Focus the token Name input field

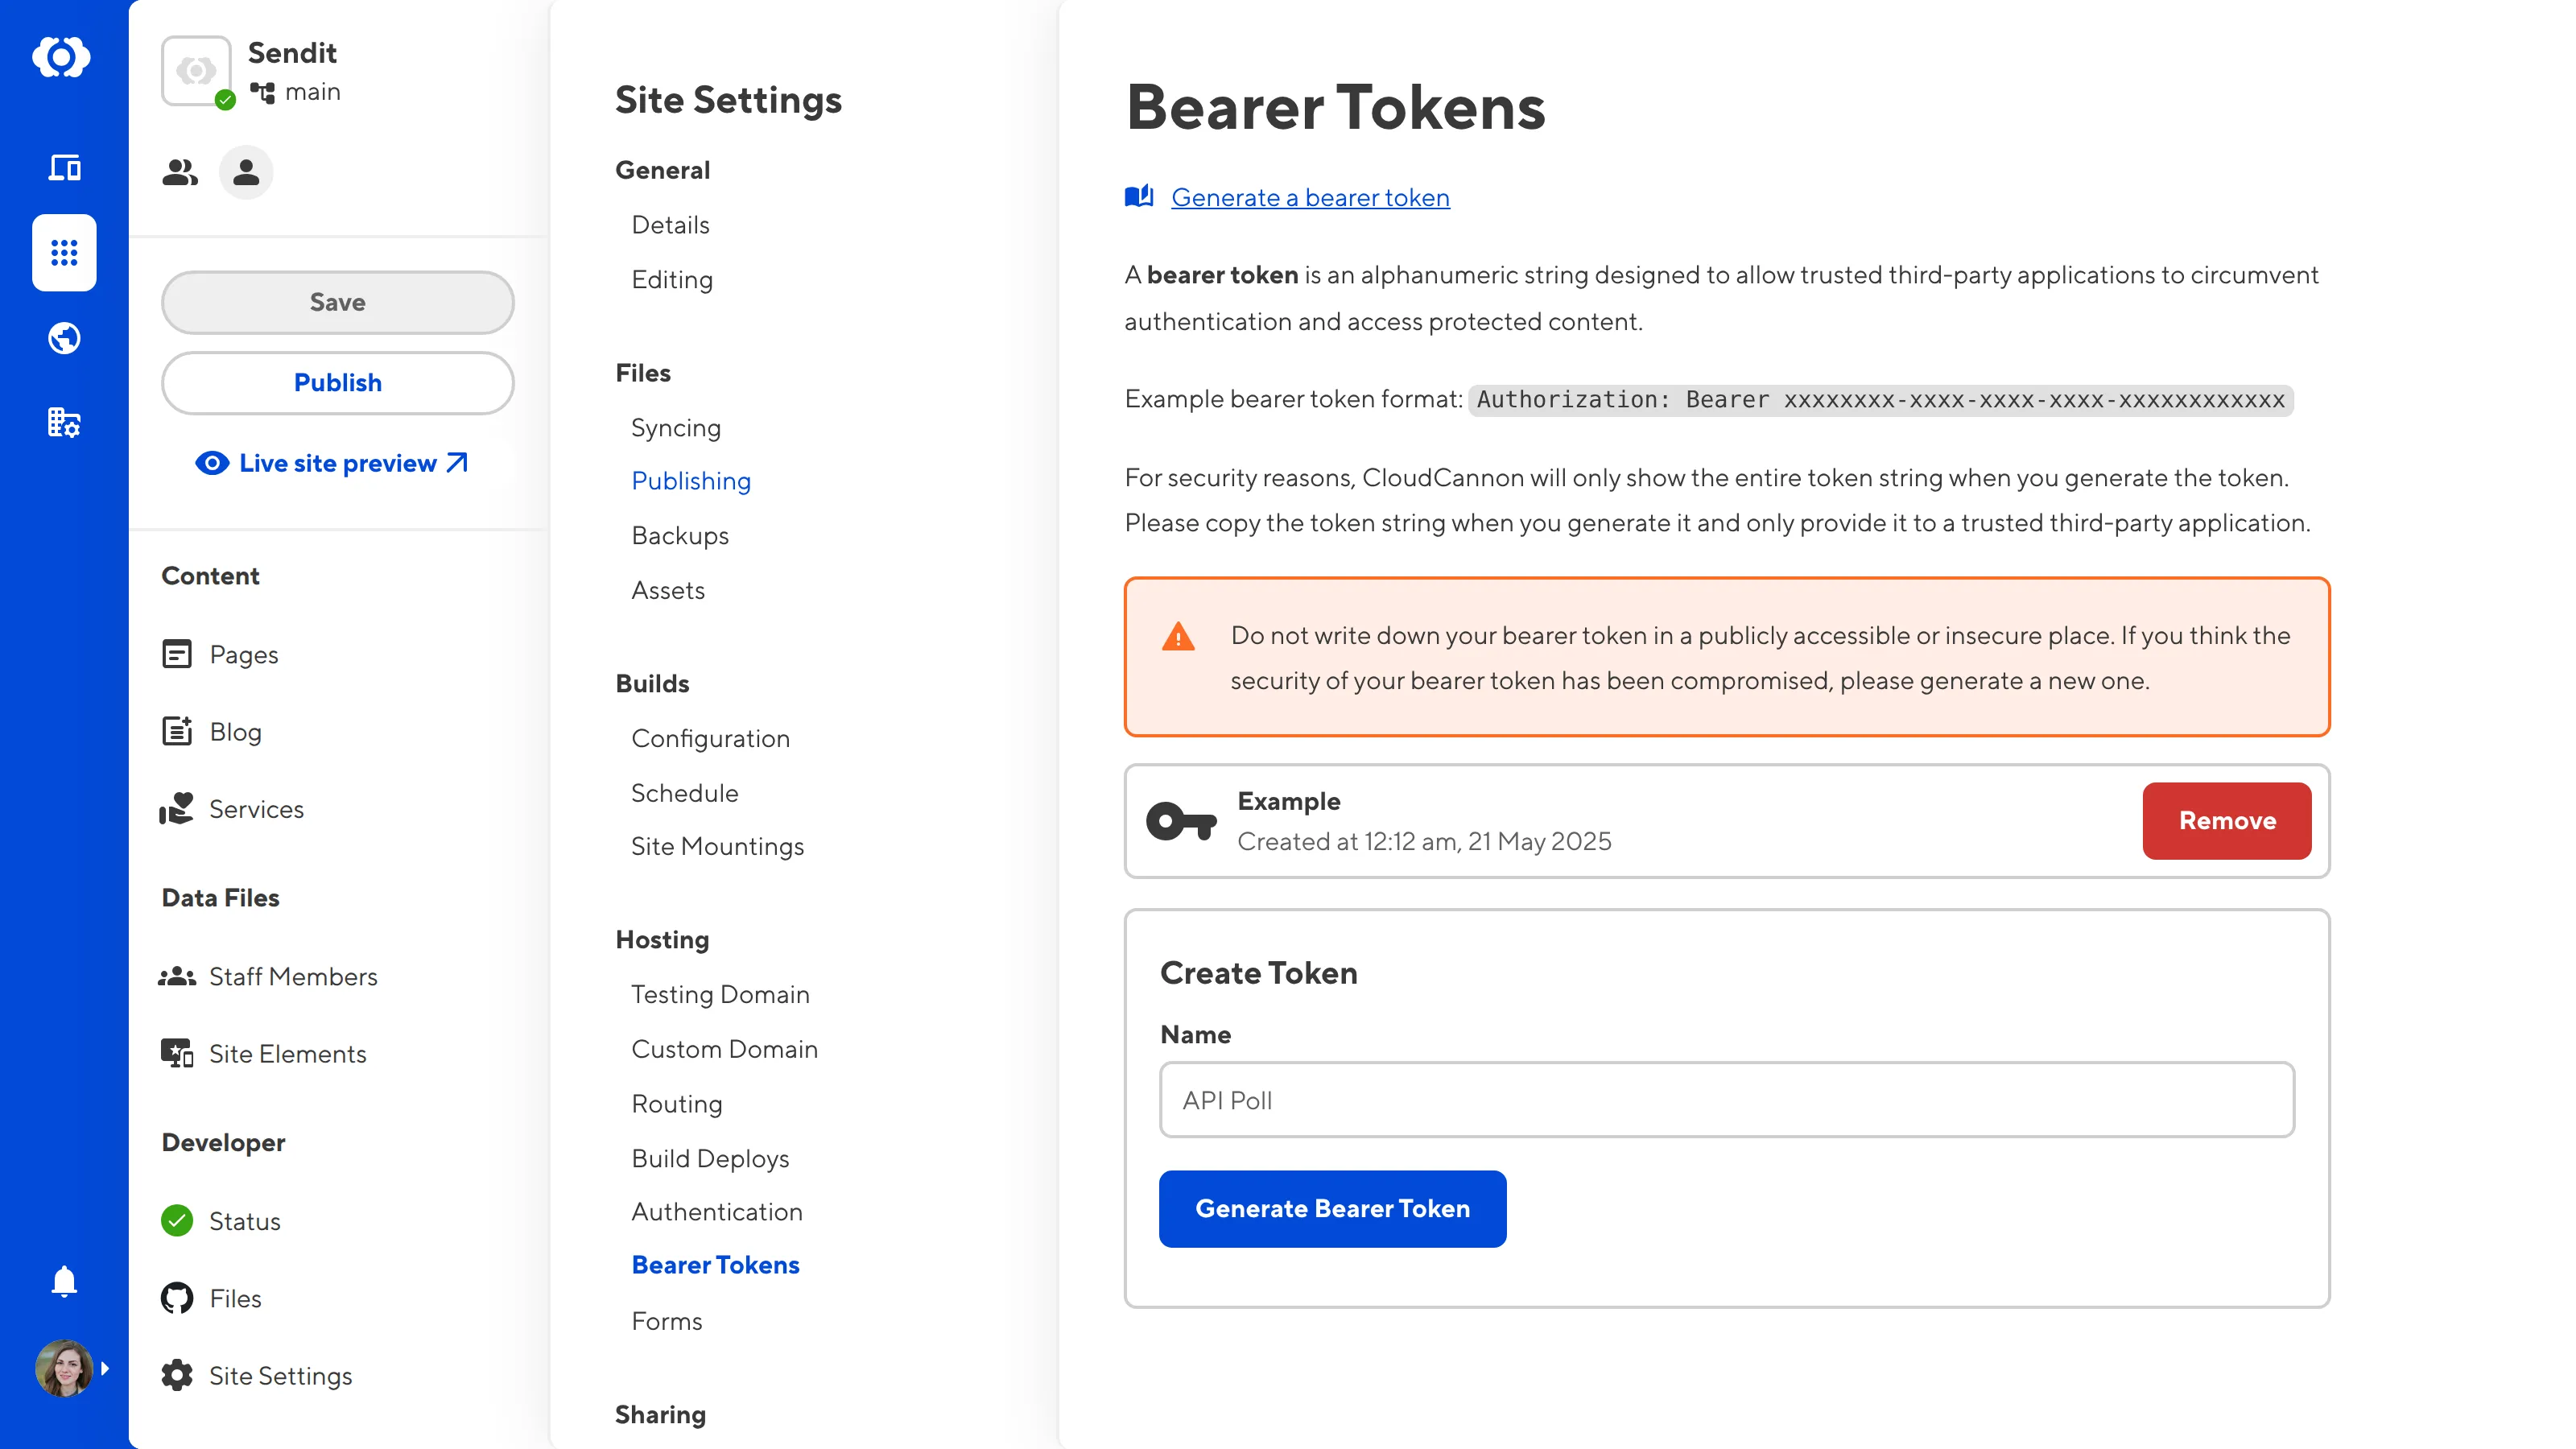pos(1726,1100)
